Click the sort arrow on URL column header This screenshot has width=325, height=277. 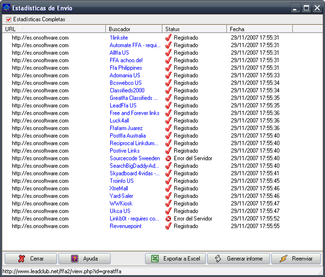(x=21, y=29)
